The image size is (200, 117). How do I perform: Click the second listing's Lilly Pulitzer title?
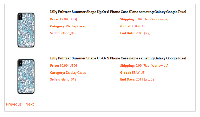click(118, 58)
